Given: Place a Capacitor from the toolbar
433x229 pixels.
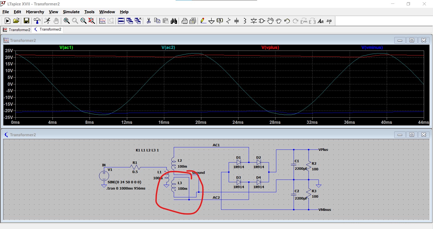Looking at the screenshot, I should coord(237,21).
